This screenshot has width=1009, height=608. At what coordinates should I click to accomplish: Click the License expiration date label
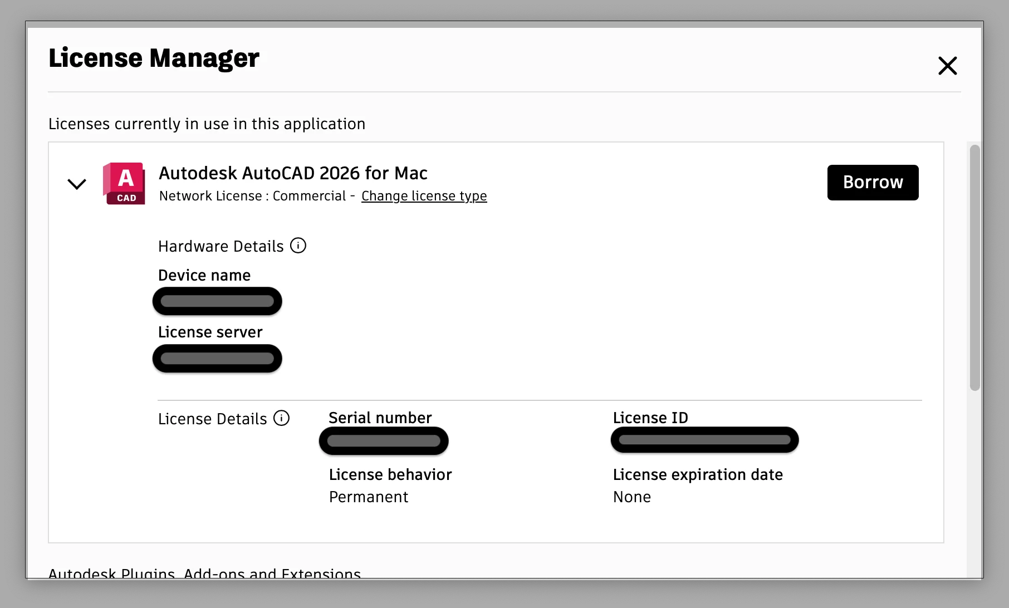tap(698, 474)
